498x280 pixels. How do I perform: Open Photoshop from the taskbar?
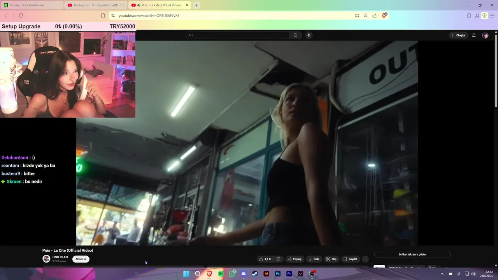point(278,274)
